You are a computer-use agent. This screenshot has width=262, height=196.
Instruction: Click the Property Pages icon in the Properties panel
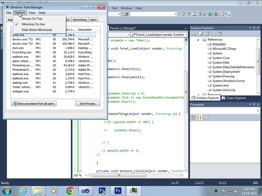click(x=207, y=117)
